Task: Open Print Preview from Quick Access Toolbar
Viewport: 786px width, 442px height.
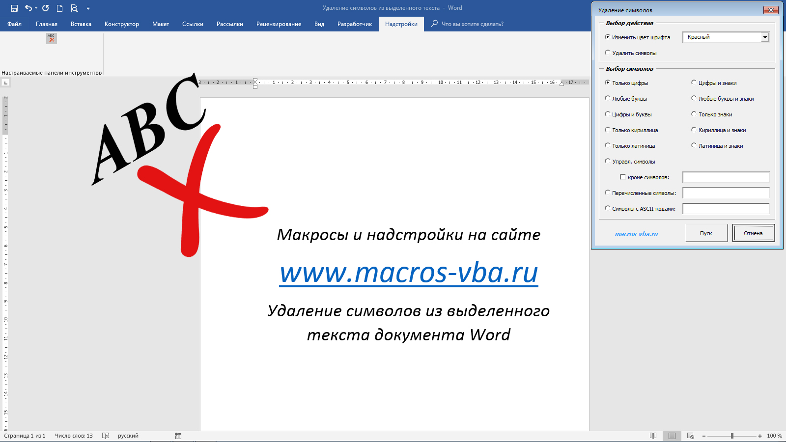Action: (x=74, y=8)
